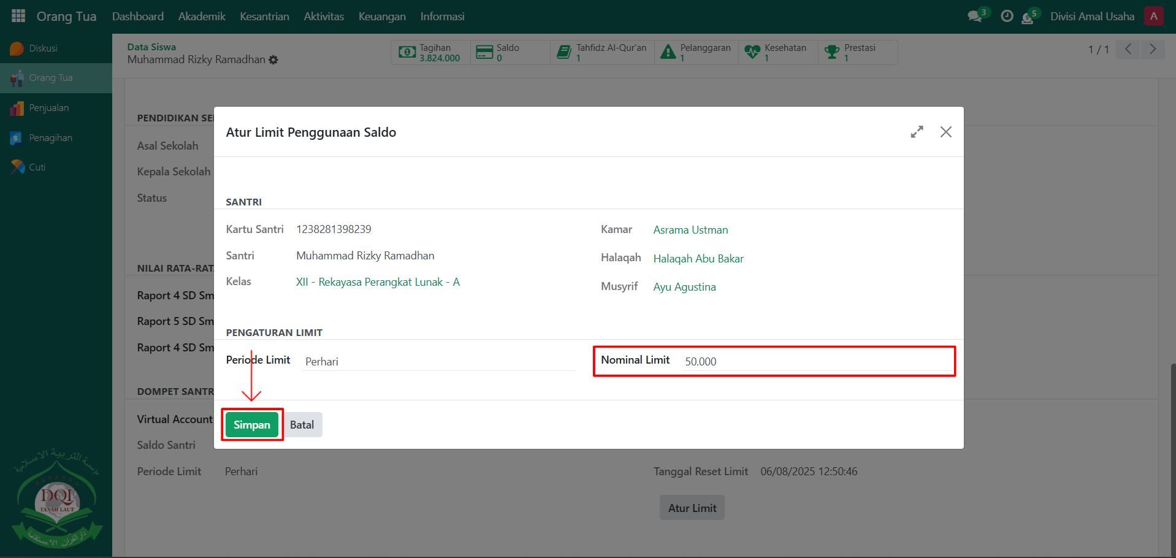Open the Keuangan menu
This screenshot has width=1176, height=558.
click(382, 17)
